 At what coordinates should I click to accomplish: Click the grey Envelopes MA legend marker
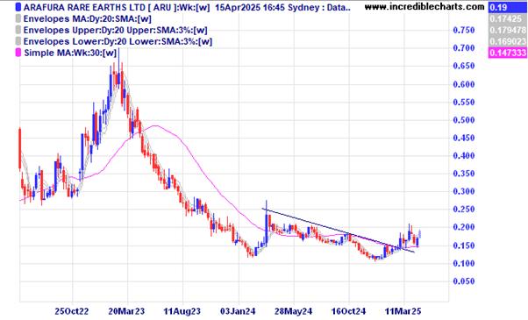(x=18, y=18)
